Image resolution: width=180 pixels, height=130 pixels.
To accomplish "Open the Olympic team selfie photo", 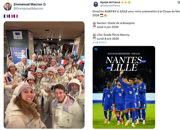I will pyautogui.click(x=44, y=75).
